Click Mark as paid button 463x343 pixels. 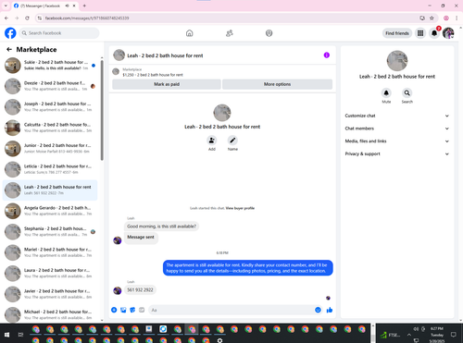167,84
